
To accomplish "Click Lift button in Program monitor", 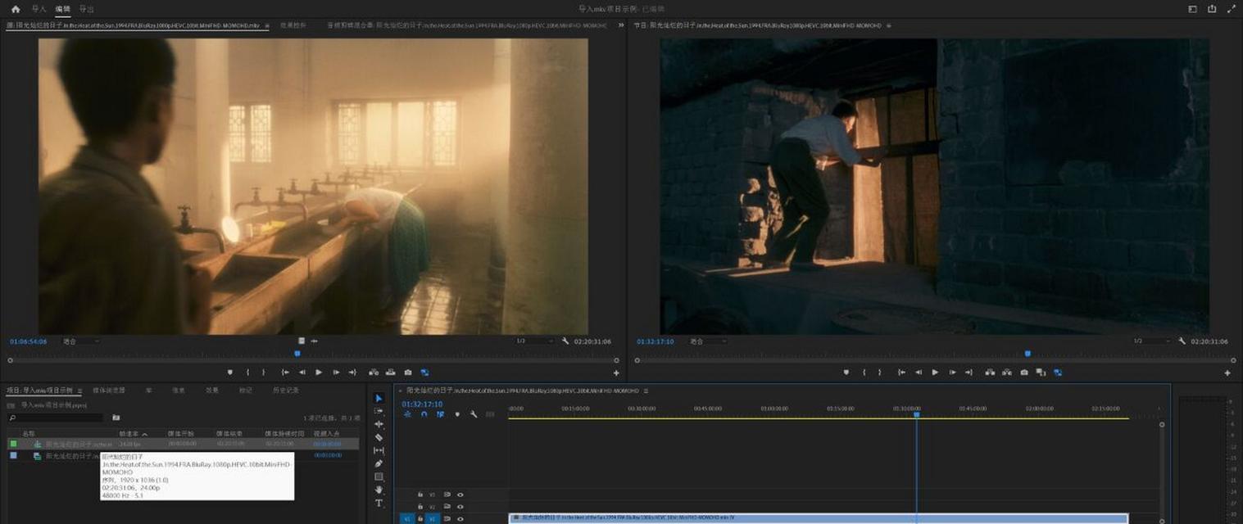I will coord(990,372).
